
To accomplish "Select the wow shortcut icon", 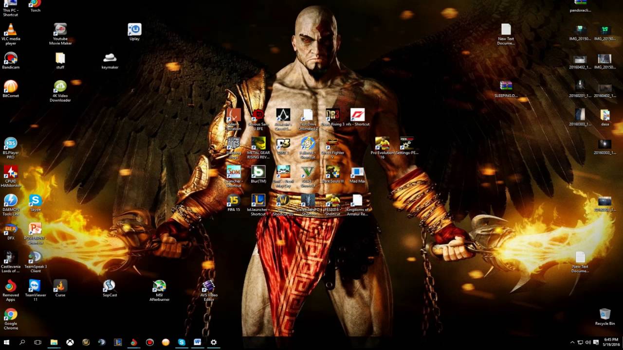I will pos(283,206).
